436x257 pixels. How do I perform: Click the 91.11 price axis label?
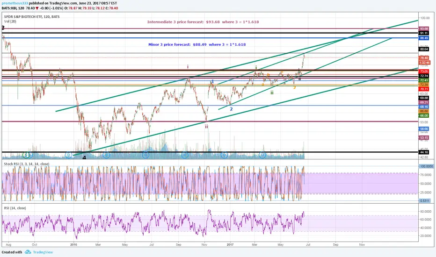click(x=424, y=33)
